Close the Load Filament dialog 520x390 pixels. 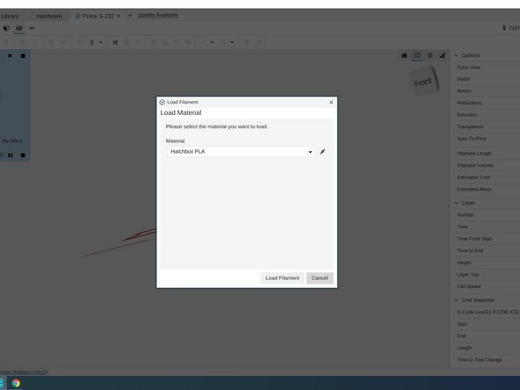[x=331, y=102]
